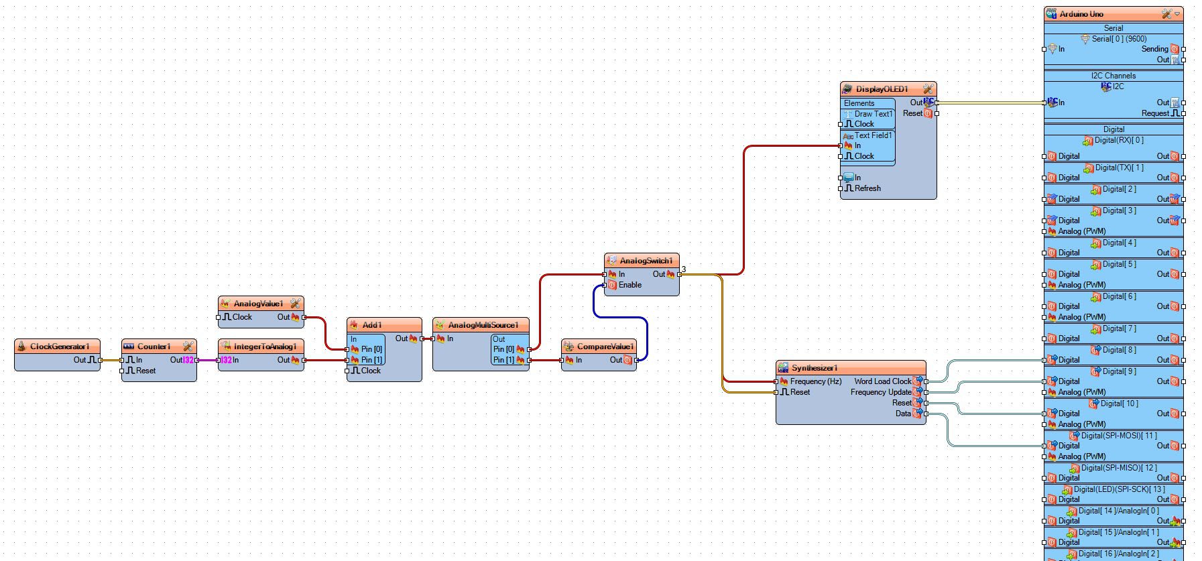
Task: Click the Synthesizer1 component icon
Action: 782,368
